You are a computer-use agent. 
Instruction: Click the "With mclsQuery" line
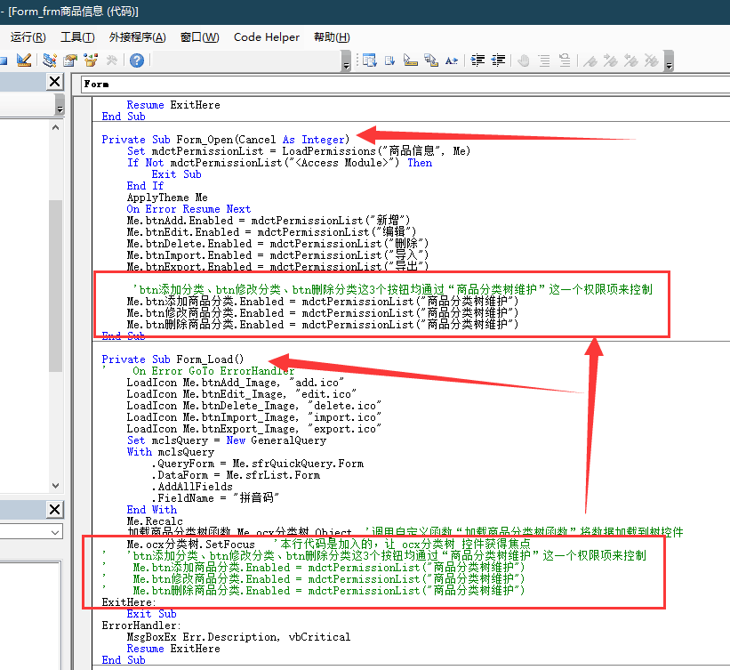[171, 452]
